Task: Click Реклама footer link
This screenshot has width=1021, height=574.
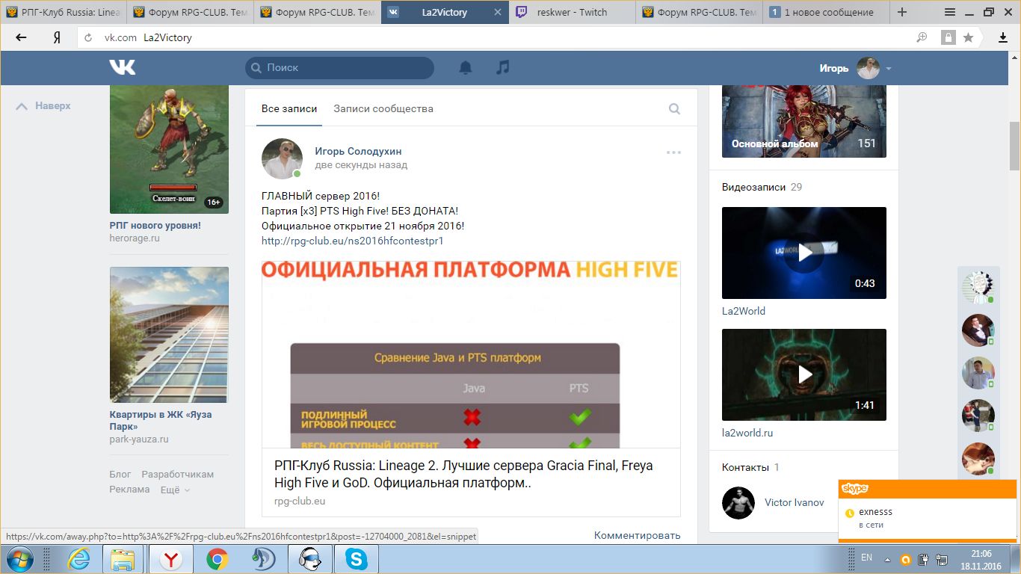Action: click(x=130, y=490)
